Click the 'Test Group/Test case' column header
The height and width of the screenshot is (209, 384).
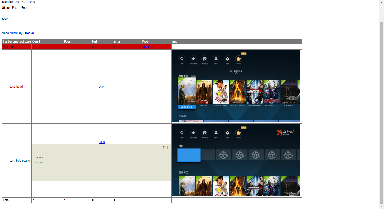click(17, 42)
